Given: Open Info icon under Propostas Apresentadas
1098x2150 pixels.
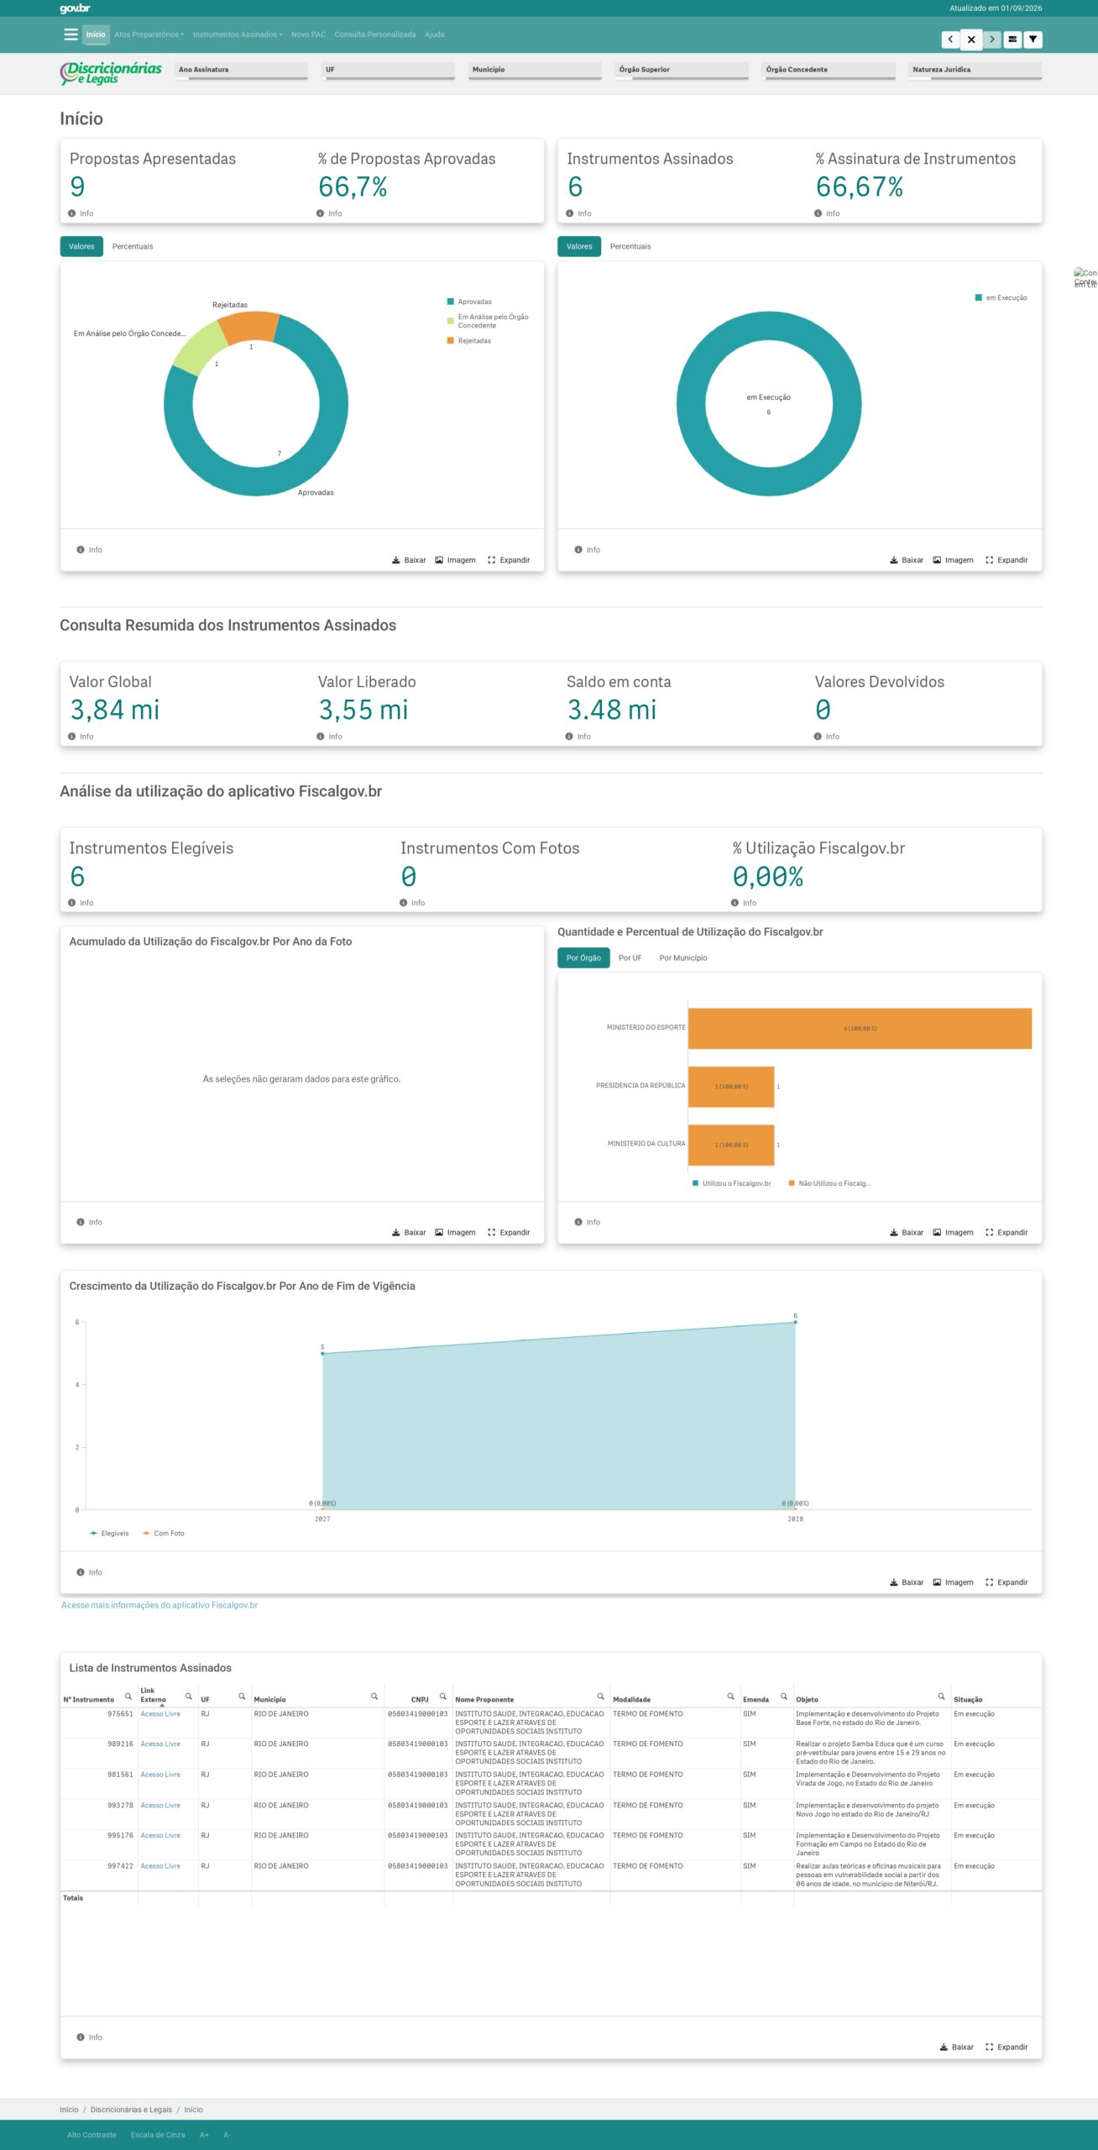Looking at the screenshot, I should pos(72,213).
